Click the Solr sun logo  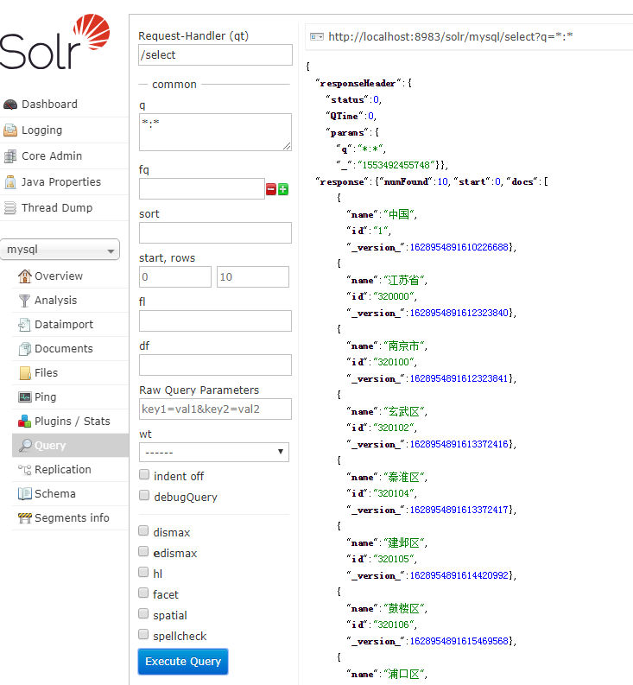[92, 30]
